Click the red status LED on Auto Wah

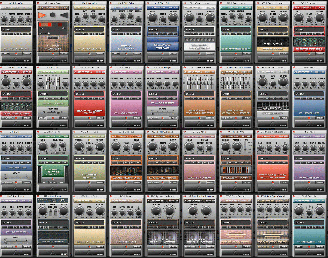89,54
